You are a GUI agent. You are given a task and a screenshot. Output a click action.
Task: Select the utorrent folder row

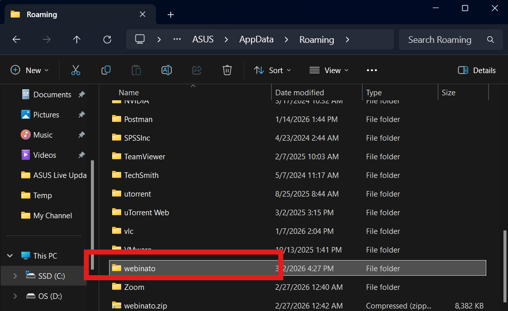pyautogui.click(x=297, y=194)
